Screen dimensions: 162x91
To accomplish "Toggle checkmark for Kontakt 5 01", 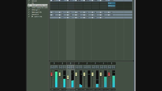I will (x=29, y=14).
